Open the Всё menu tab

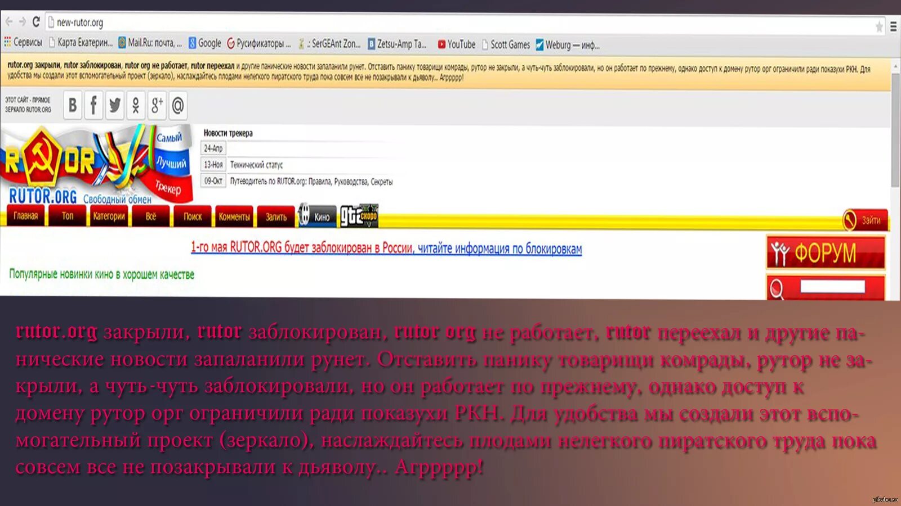(151, 216)
